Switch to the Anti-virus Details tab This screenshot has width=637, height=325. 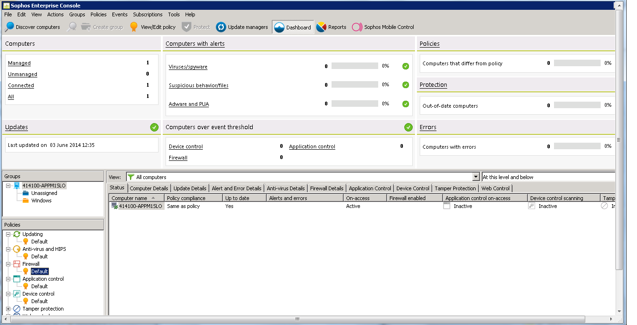tap(286, 188)
